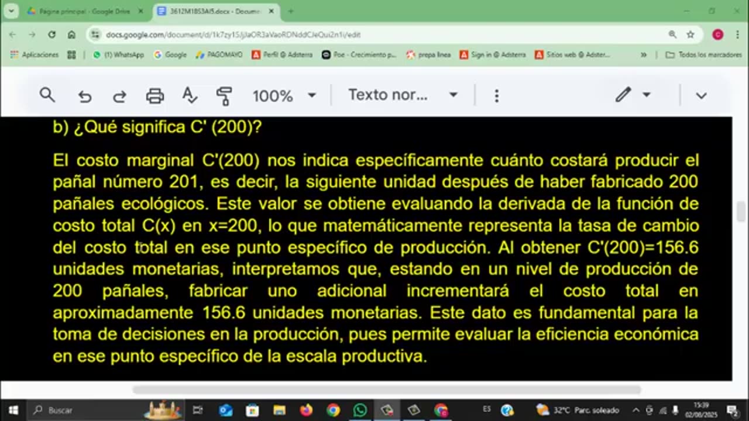Screen dimensions: 749x421
Task: Open the clock and date 15:39
Action: tap(702, 410)
